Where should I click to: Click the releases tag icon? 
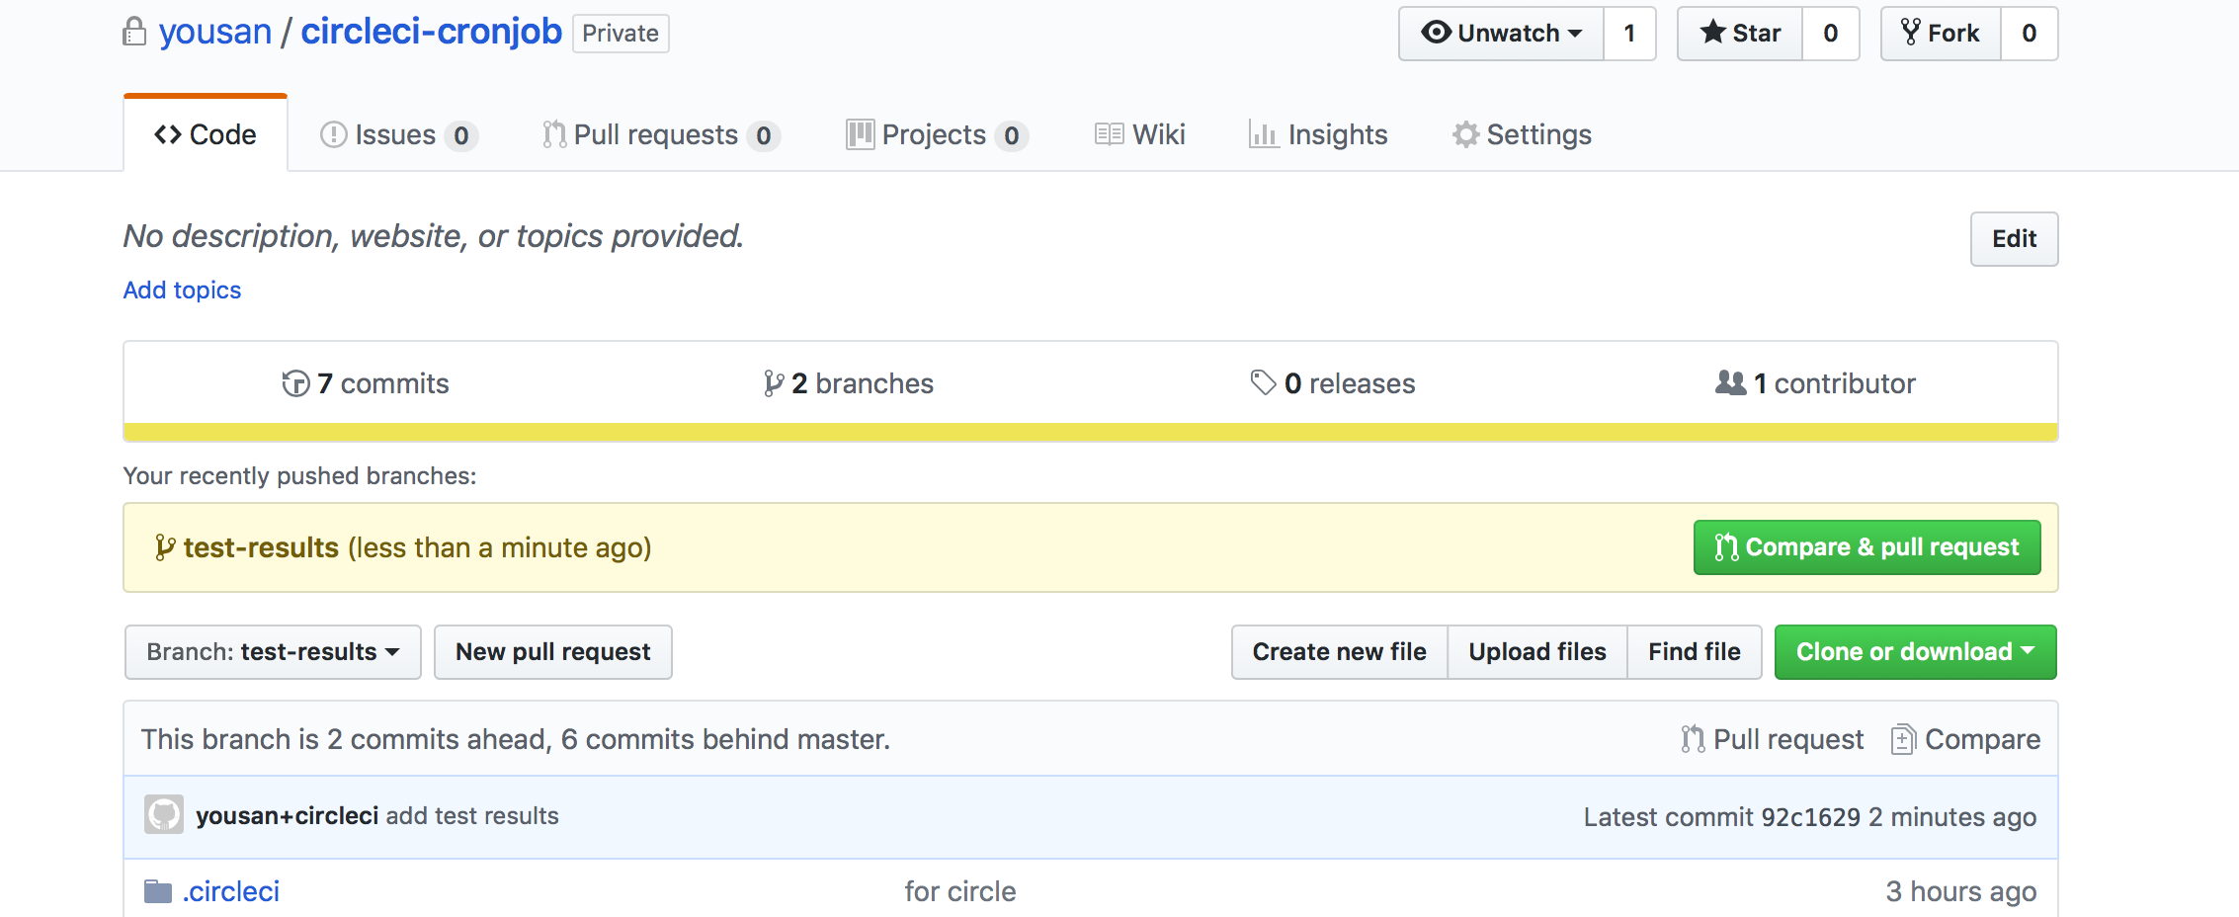pyautogui.click(x=1263, y=382)
